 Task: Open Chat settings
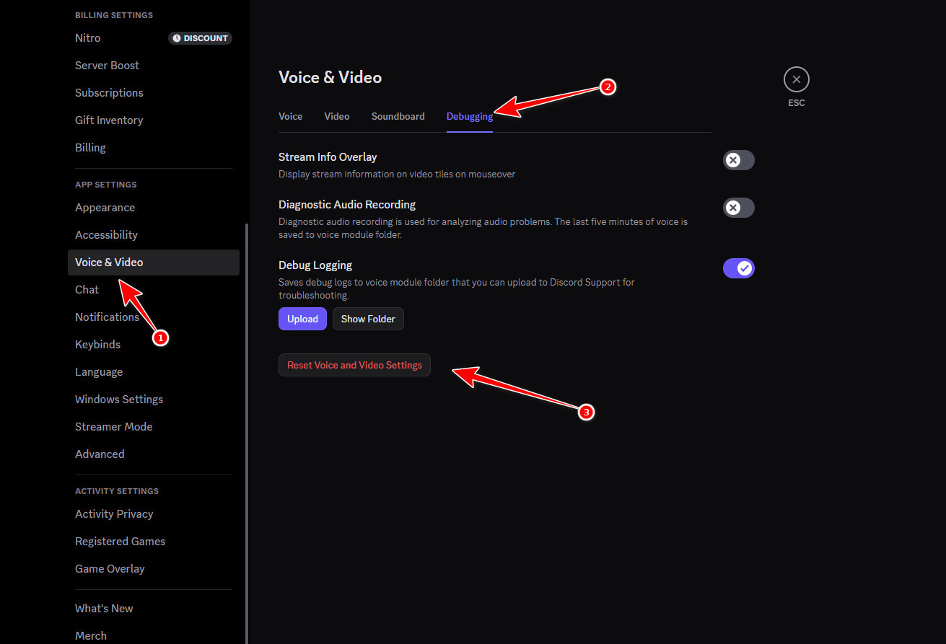tap(154, 290)
